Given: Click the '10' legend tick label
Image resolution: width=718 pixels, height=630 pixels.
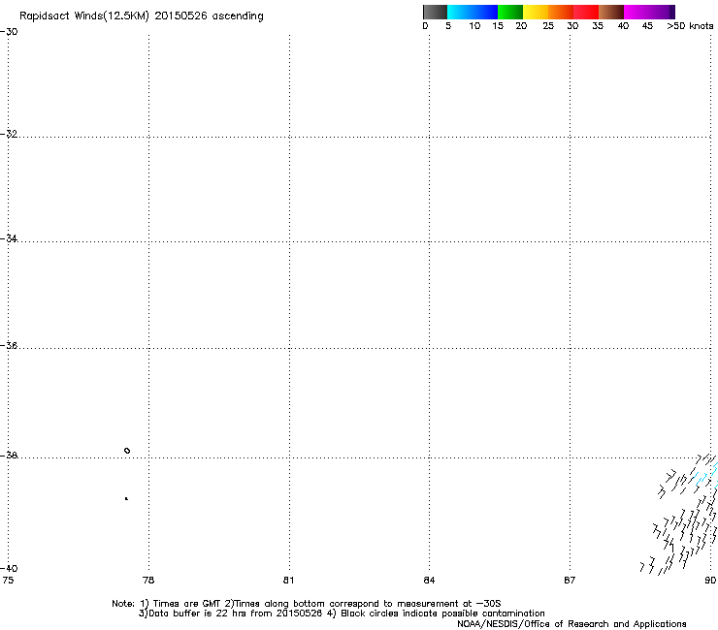Looking at the screenshot, I should coord(474,26).
